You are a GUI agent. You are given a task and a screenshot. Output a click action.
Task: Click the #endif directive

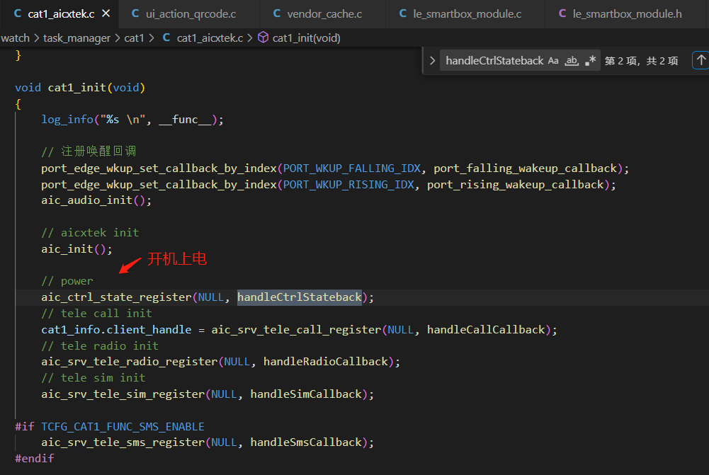click(35, 458)
